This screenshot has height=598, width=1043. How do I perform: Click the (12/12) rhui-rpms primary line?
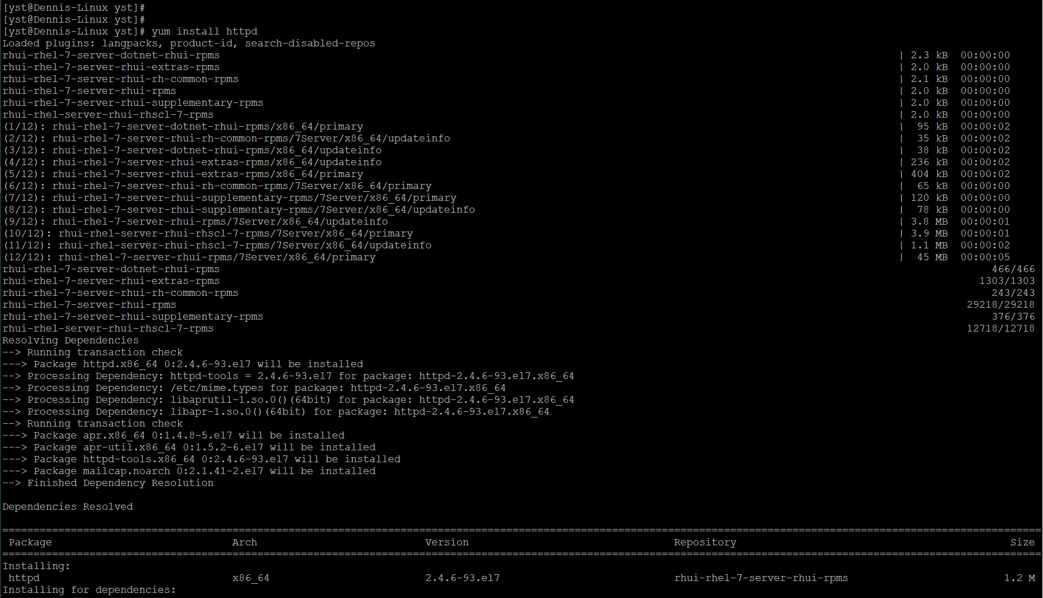[x=189, y=257]
